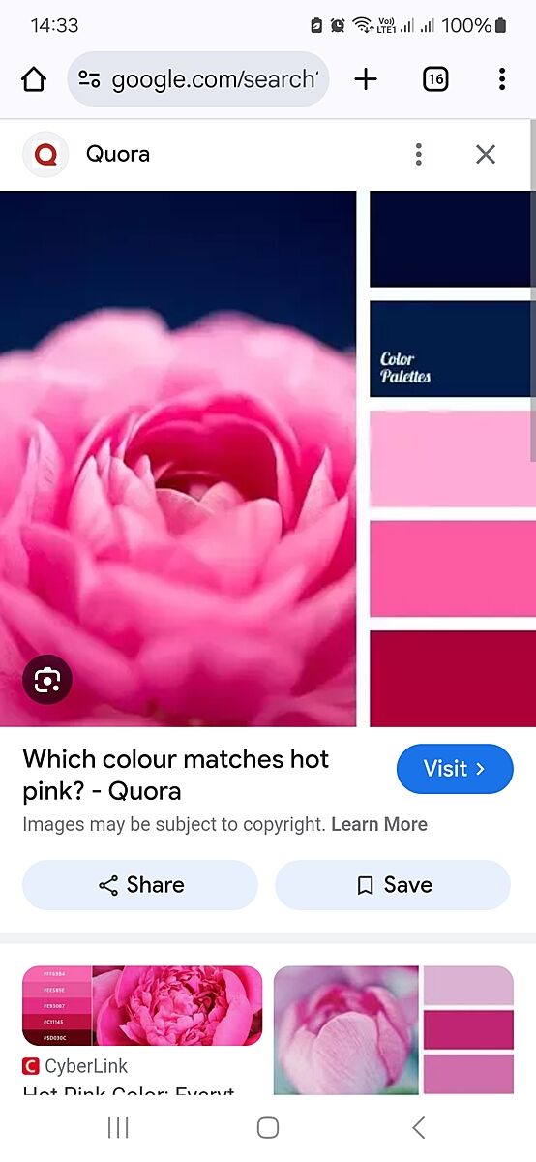Open the pale pink flower related thumbnail
This screenshot has height=1162, width=536.
coord(394,1030)
